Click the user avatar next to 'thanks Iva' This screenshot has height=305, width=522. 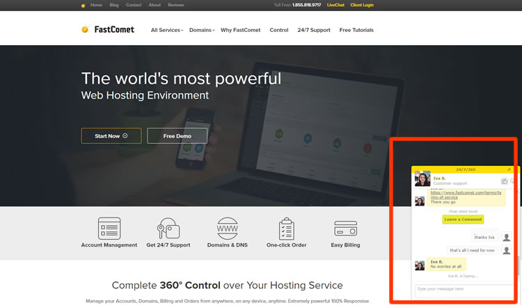tap(507, 237)
